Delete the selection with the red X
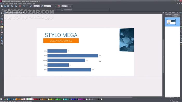 point(20,6)
